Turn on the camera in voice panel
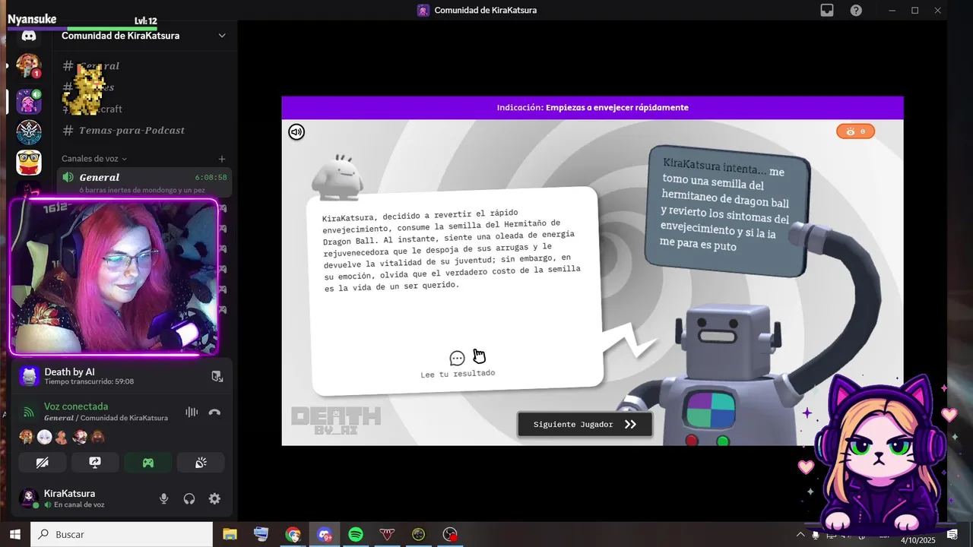 coord(42,462)
